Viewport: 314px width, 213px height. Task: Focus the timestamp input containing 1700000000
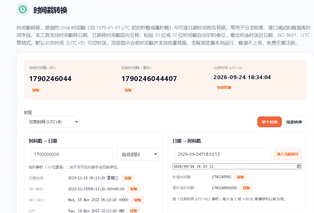tap(72, 154)
